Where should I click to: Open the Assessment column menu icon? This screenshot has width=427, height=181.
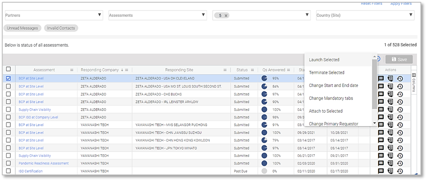tap(72, 70)
